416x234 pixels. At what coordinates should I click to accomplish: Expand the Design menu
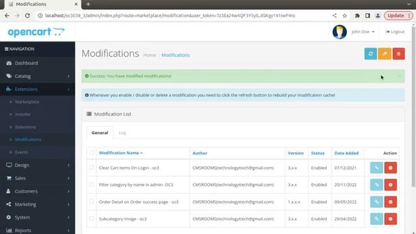[38, 165]
